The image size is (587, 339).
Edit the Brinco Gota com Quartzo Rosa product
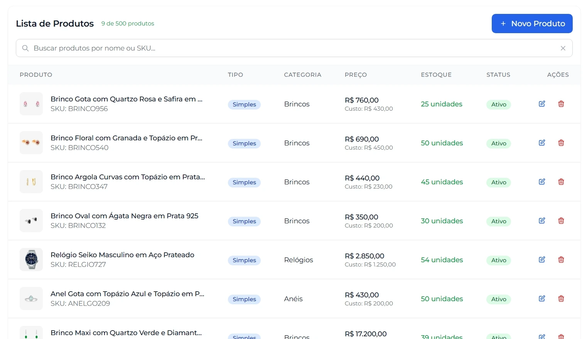coord(542,104)
